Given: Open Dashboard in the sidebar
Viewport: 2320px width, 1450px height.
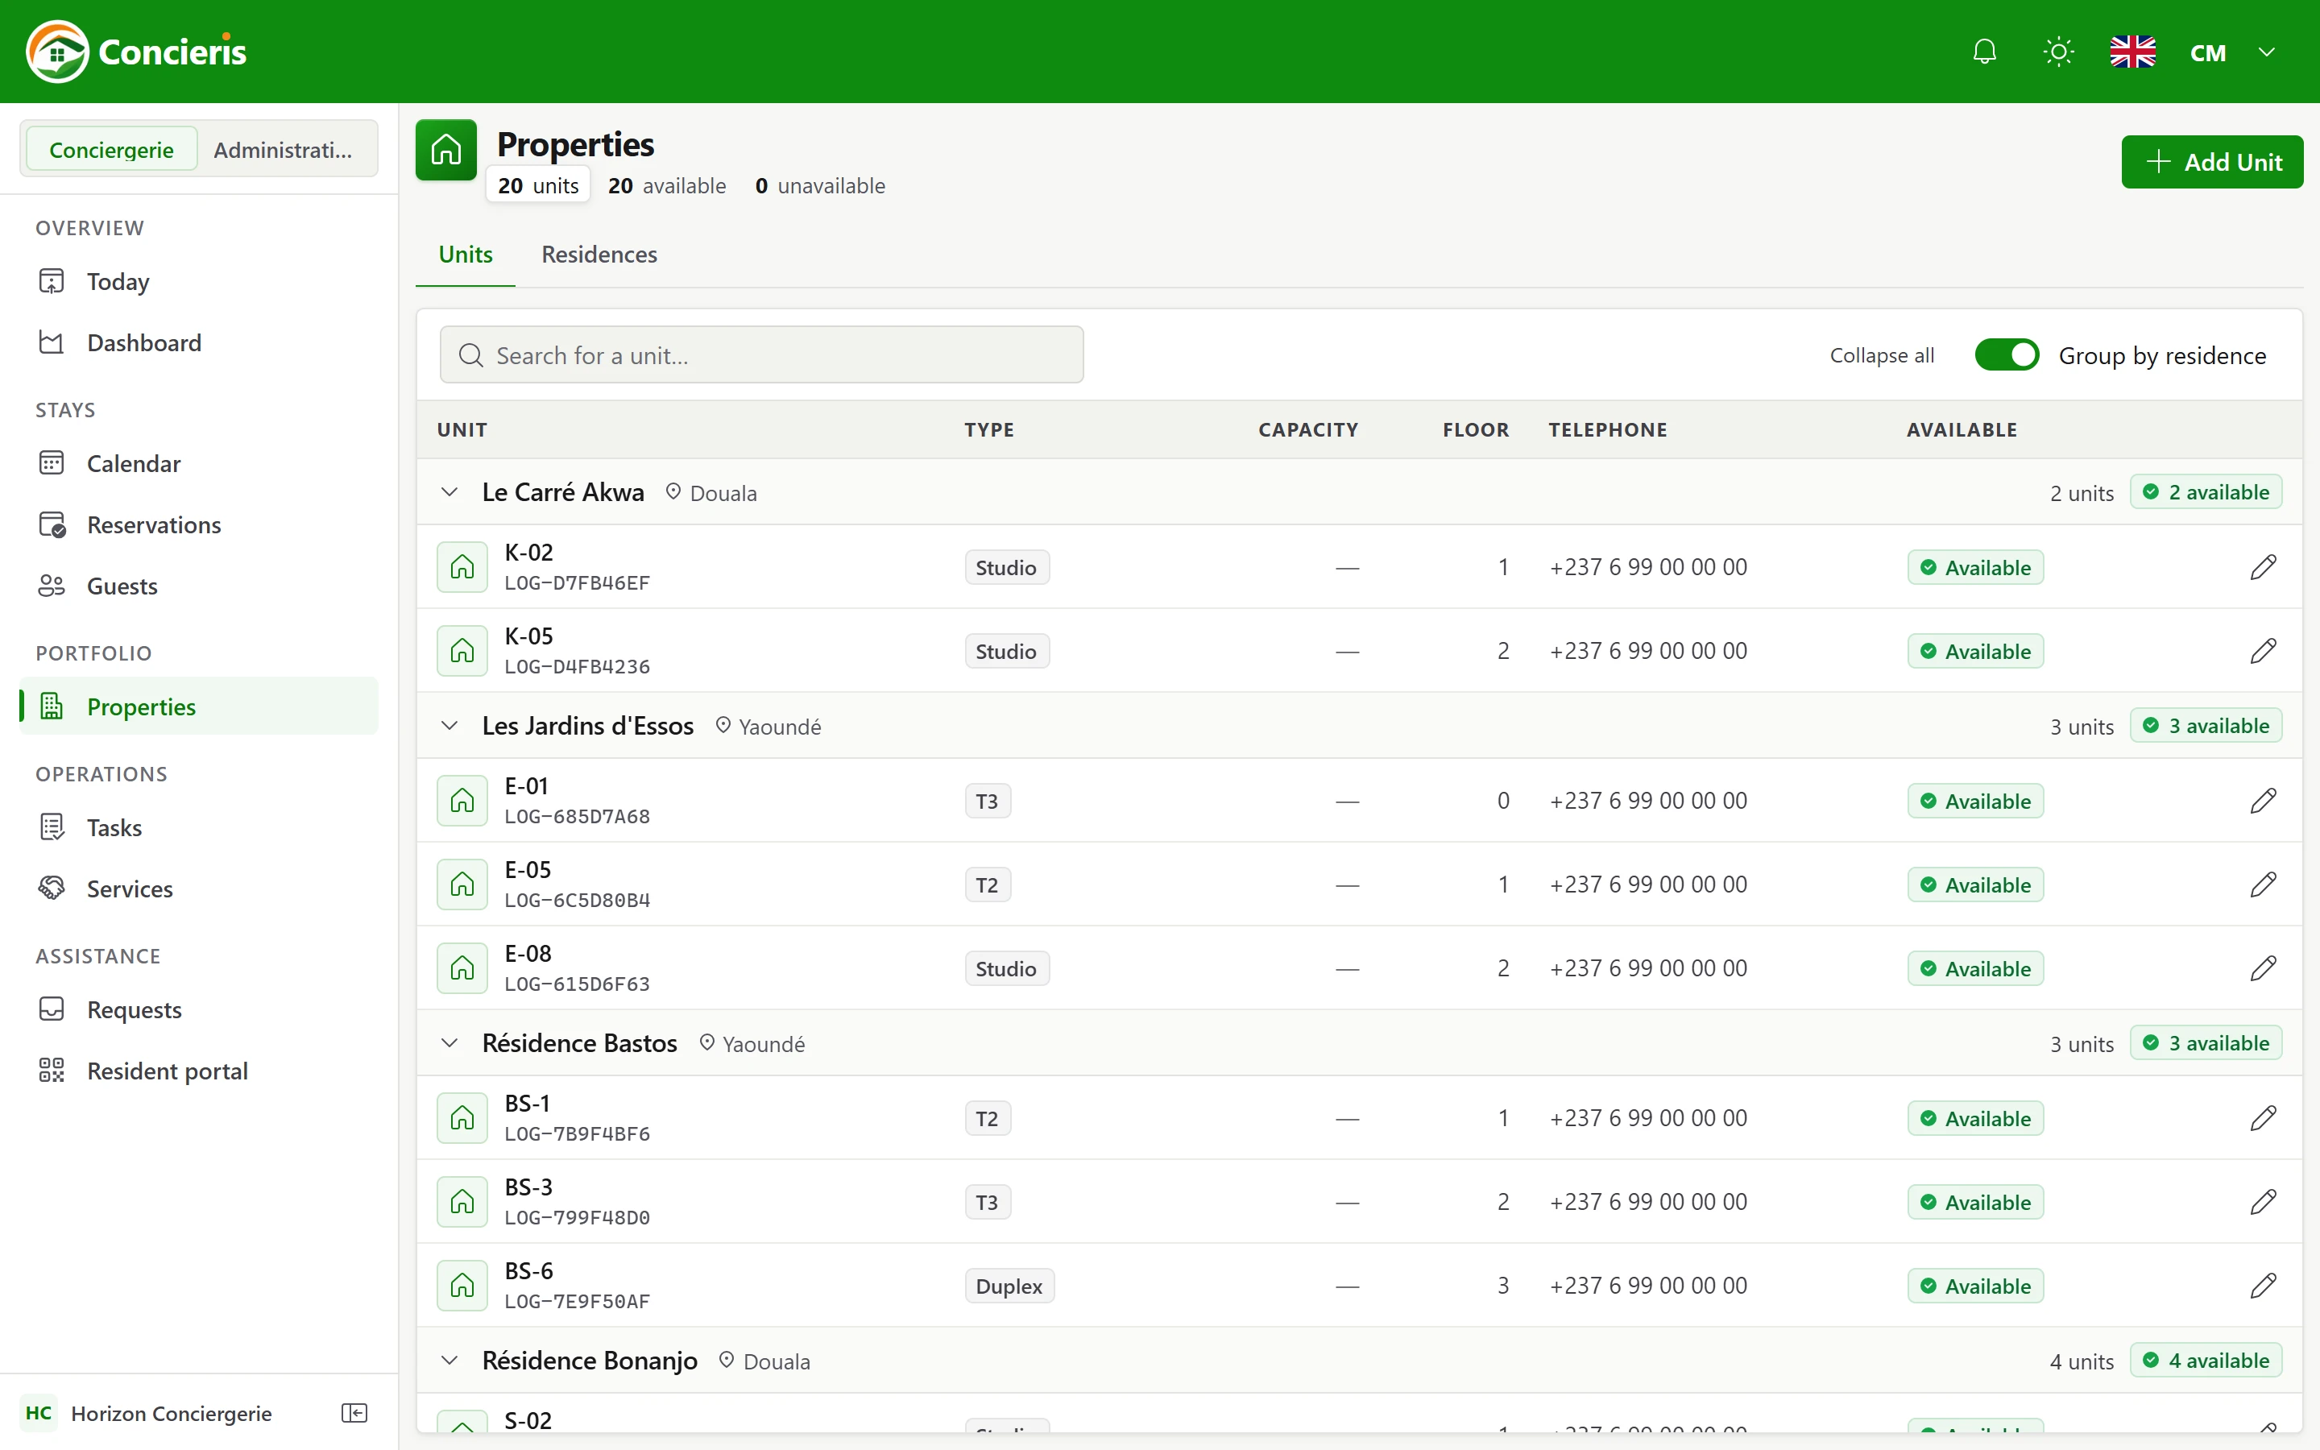Looking at the screenshot, I should click(198, 342).
